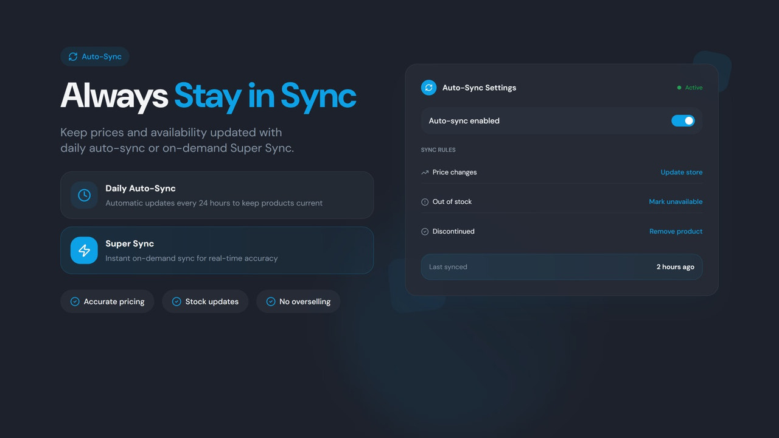Click the check icon next to Discontinued
The height and width of the screenshot is (438, 779).
tap(425, 232)
